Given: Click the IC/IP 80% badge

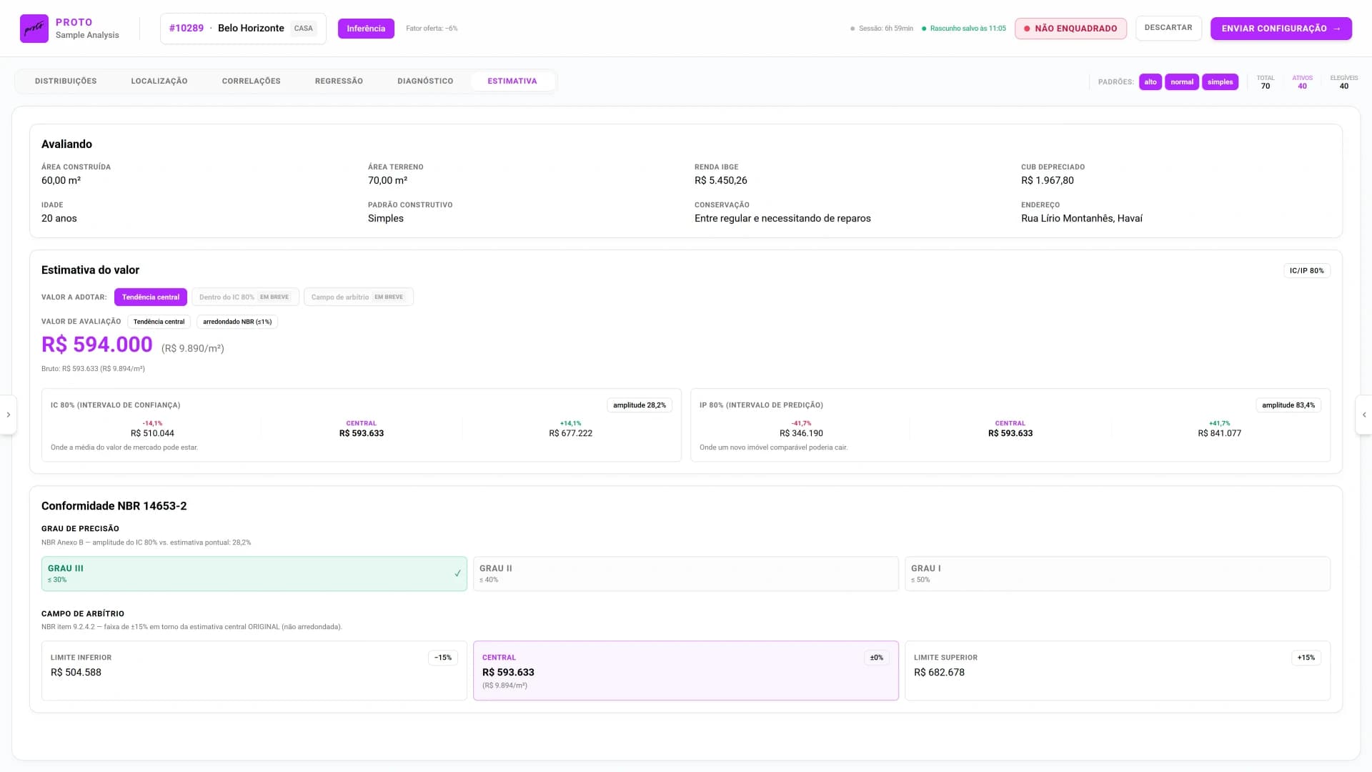Looking at the screenshot, I should coord(1306,271).
